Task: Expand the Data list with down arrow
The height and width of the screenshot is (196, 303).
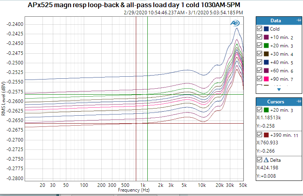Action: click(279, 89)
